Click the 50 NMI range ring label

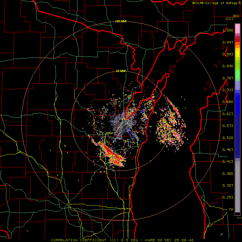pos(121,71)
